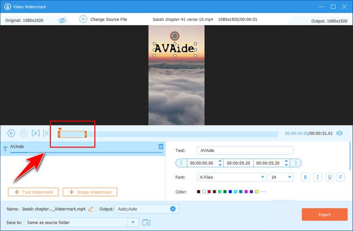Viewport: 353px width, 231px height.
Task: Pick the light green color swatch
Action: pyautogui.click(x=219, y=192)
